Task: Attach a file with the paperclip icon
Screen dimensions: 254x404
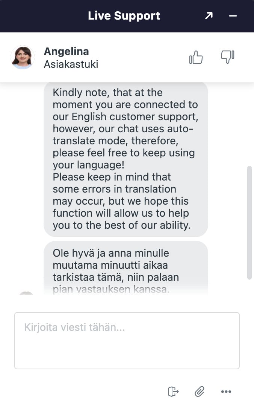Action: pos(199,392)
